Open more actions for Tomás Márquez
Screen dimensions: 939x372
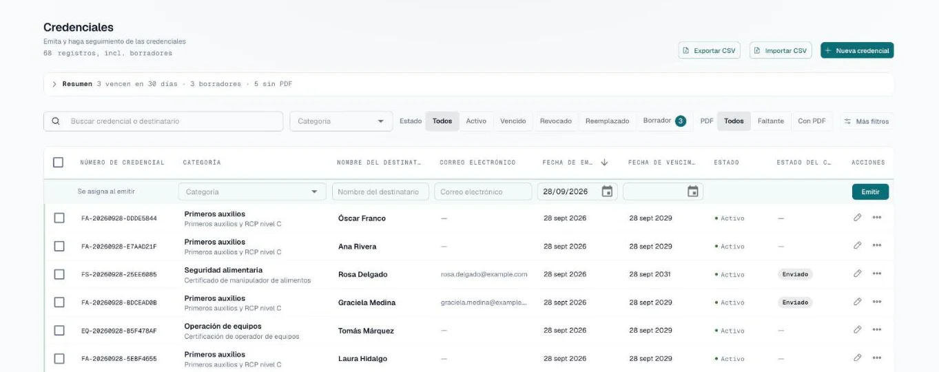pyautogui.click(x=876, y=330)
